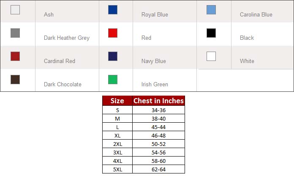The width and height of the screenshot is (294, 176).
Task: Choose the Navy Blue swatch
Action: (113, 56)
